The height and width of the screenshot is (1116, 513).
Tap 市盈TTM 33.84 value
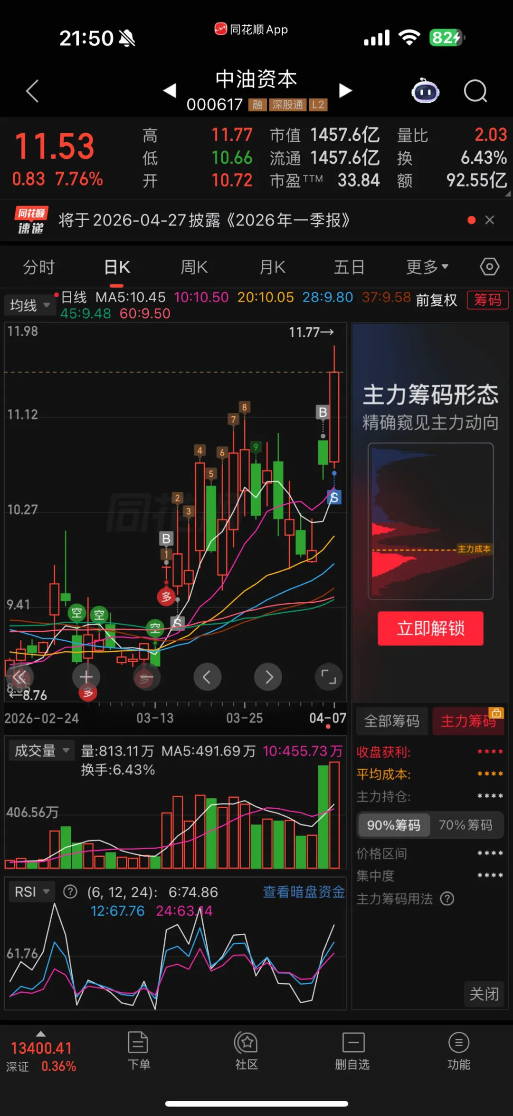tap(359, 181)
